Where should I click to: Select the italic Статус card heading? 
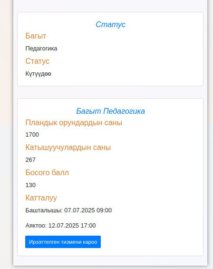tap(110, 24)
